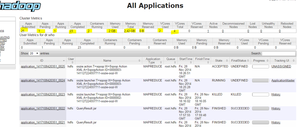This screenshot has width=298, height=127.
Task: Click inside the Search input box
Action: tap(278, 53)
